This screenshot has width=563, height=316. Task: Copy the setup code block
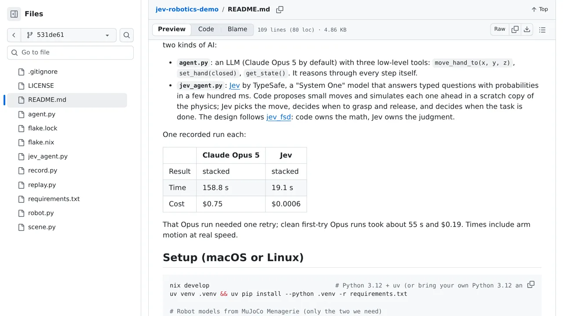[531, 285]
